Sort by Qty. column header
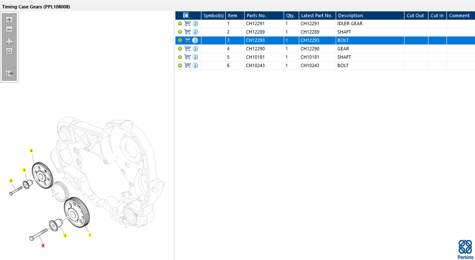This screenshot has height=260, width=475. [291, 16]
